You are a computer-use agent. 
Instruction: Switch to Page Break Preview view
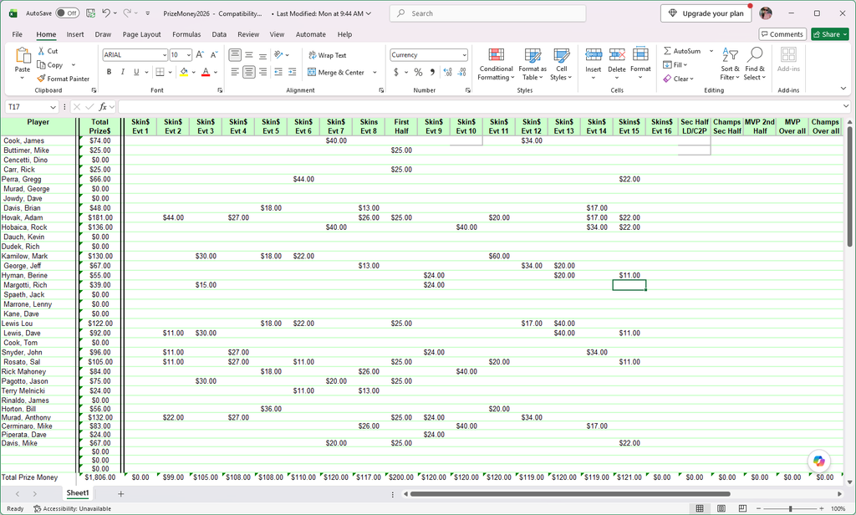coord(742,508)
